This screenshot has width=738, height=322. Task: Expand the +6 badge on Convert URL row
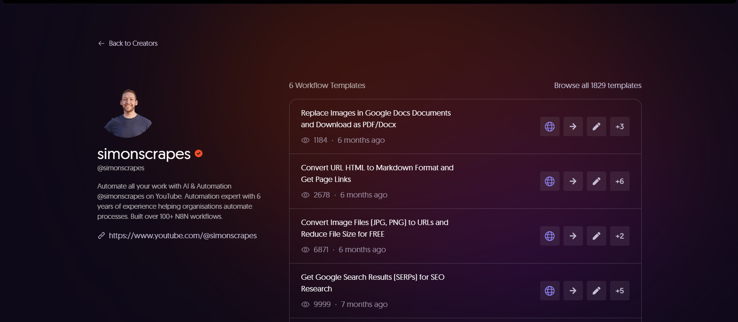click(619, 181)
